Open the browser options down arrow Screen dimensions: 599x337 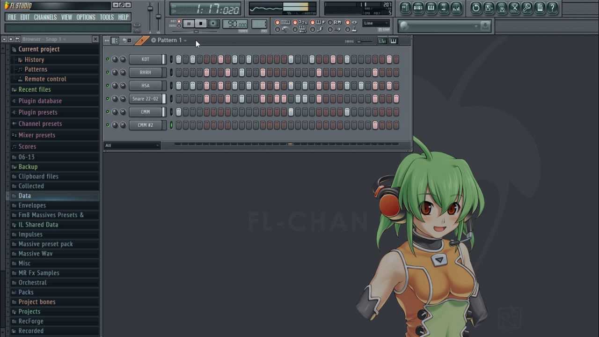click(x=4, y=39)
